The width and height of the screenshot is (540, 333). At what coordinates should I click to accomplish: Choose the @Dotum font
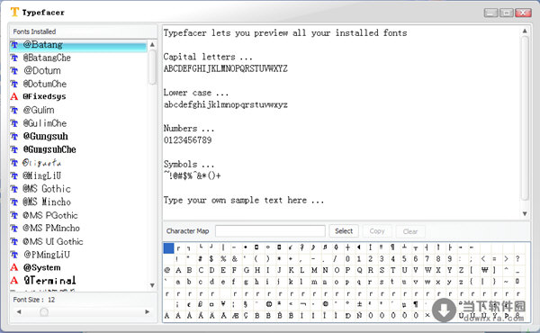(x=42, y=71)
